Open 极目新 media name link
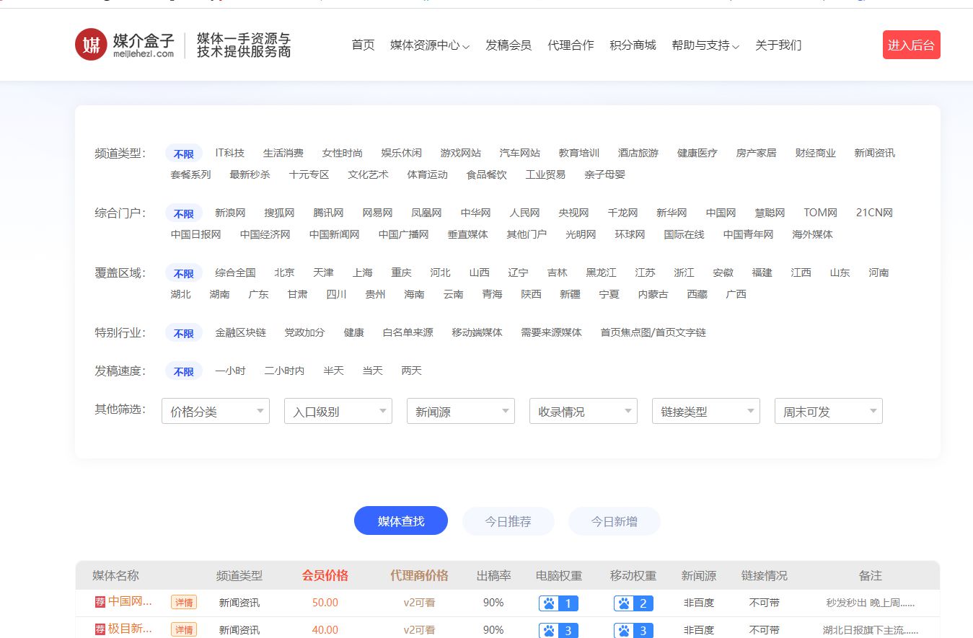The height and width of the screenshot is (638, 973). pos(130,629)
